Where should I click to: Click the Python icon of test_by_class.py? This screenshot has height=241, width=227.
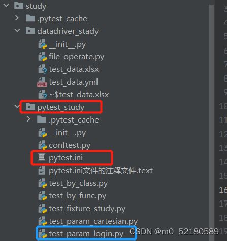click(x=42, y=183)
